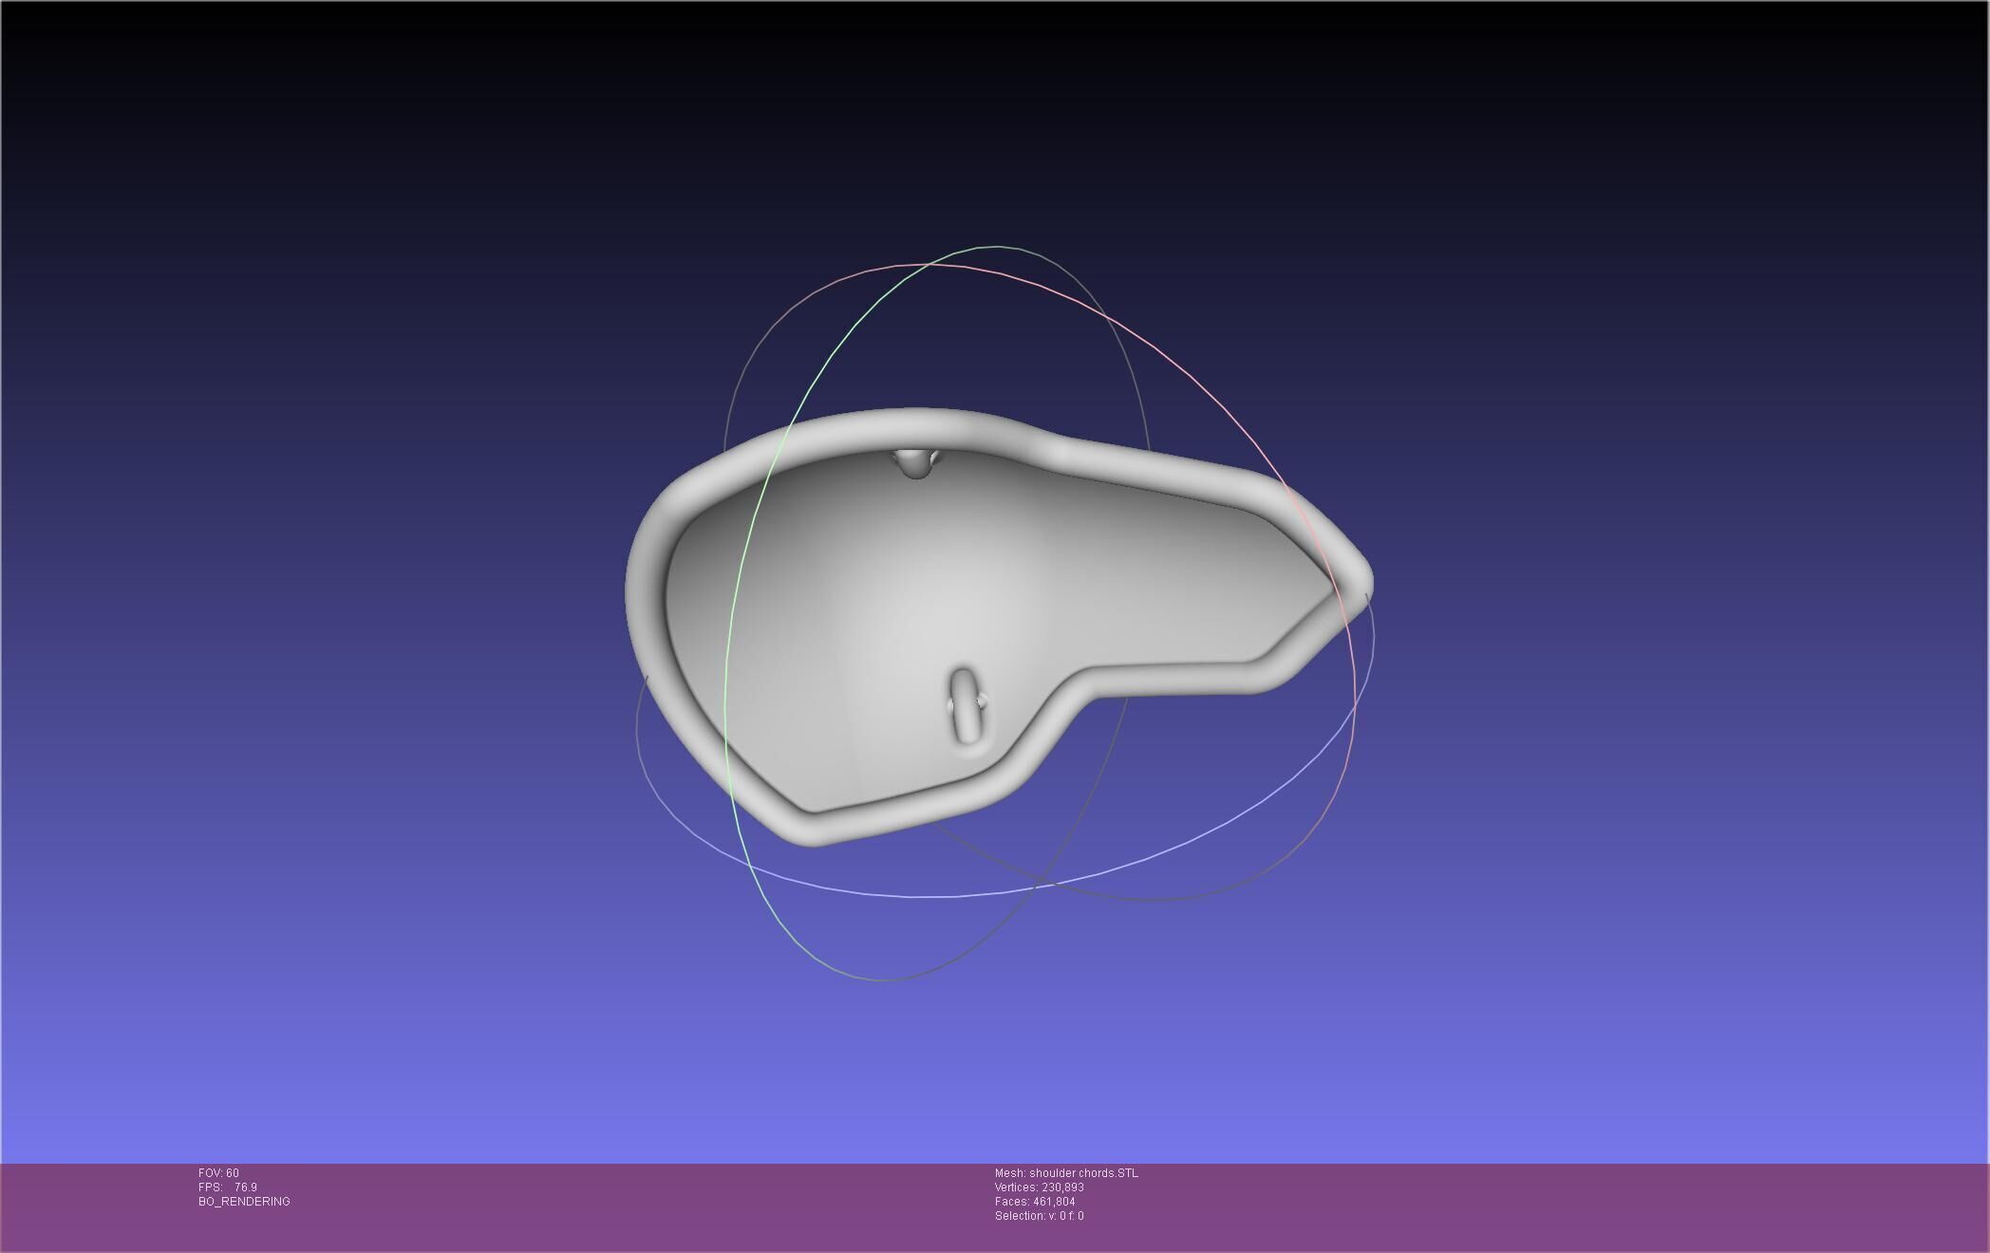The image size is (1990, 1253).
Task: Click the "FOV: 60" readout
Action: 218,1173
